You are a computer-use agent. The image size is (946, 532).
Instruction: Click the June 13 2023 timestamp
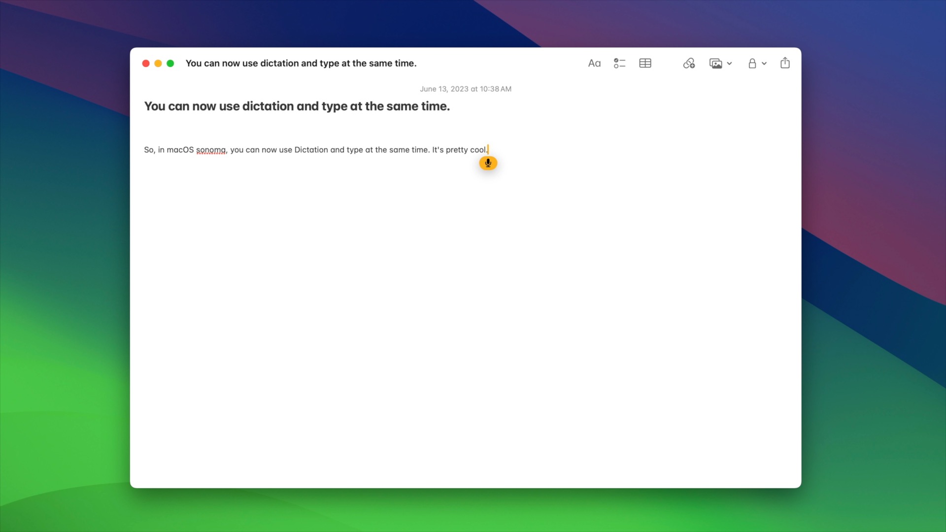pyautogui.click(x=465, y=89)
